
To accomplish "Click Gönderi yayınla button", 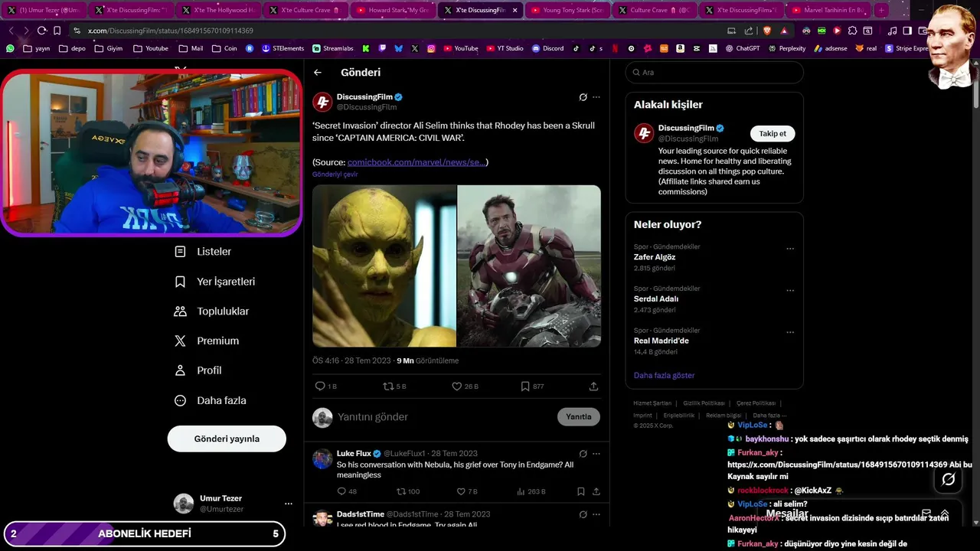I will 227,439.
